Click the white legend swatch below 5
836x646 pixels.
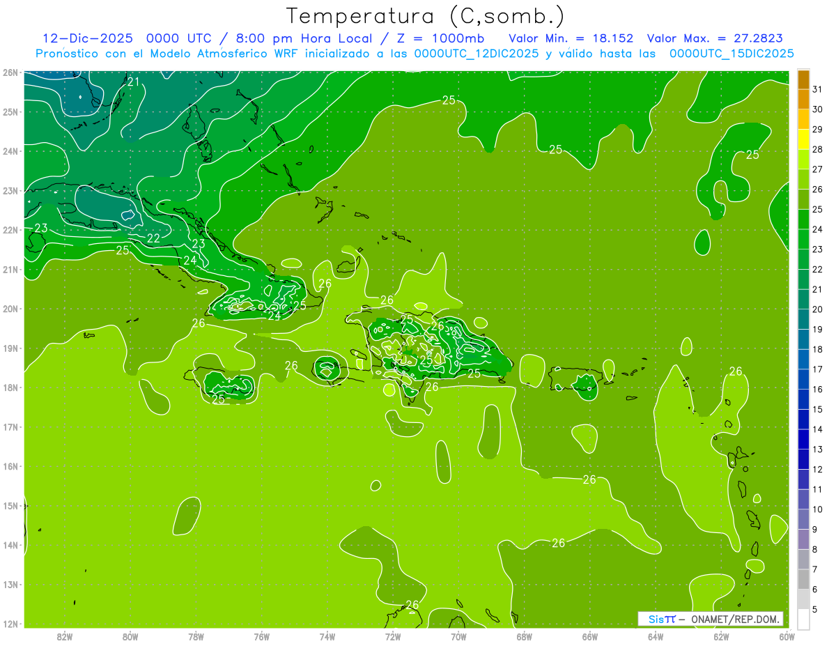(803, 619)
